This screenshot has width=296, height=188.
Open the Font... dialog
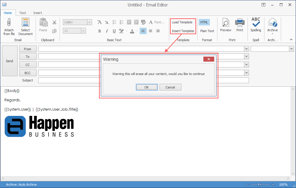pyautogui.click(x=157, y=22)
